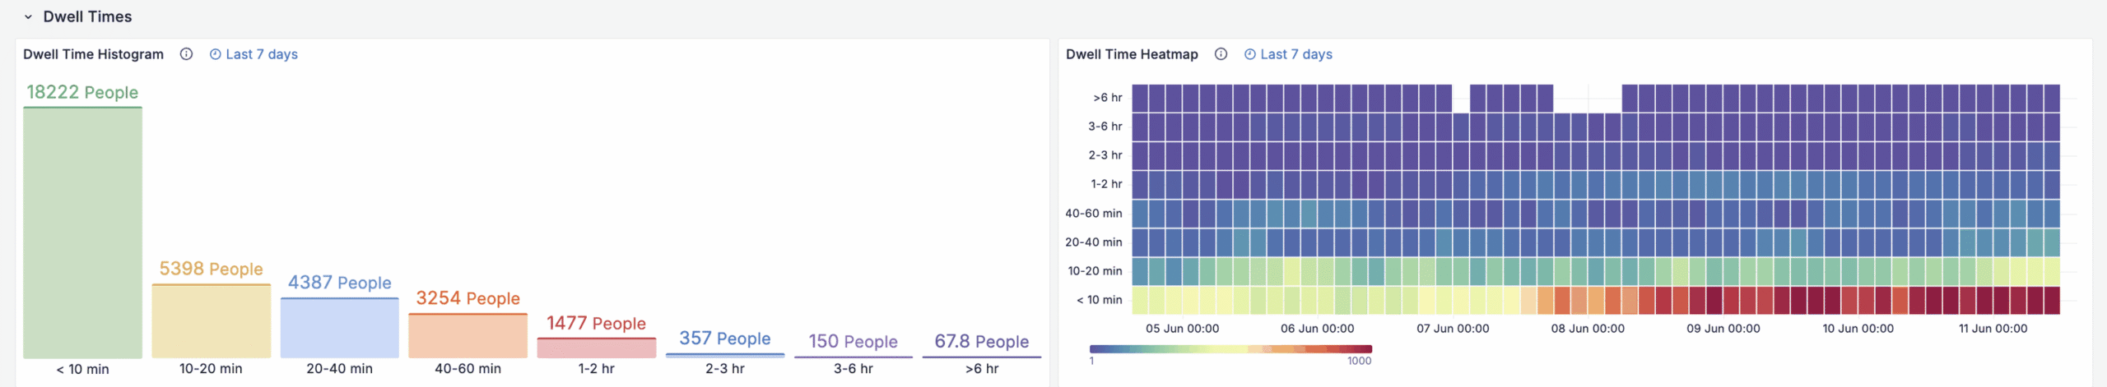Click the >6 hr histogram label
This screenshot has height=387, width=2107.
[981, 369]
